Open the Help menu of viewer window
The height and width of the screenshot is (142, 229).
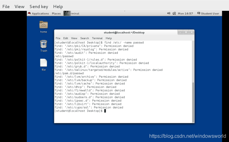click(x=58, y=7)
